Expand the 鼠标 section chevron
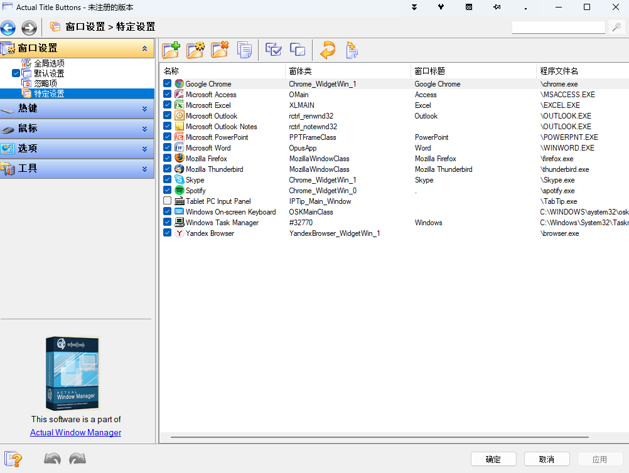Screen dimensions: 629x473 (x=144, y=129)
